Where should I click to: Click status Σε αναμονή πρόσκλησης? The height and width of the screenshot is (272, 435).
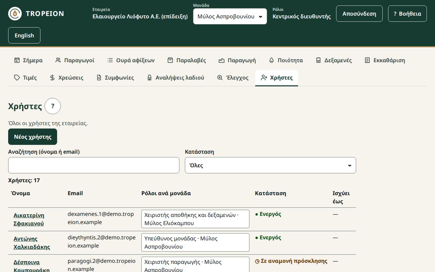[x=291, y=261]
